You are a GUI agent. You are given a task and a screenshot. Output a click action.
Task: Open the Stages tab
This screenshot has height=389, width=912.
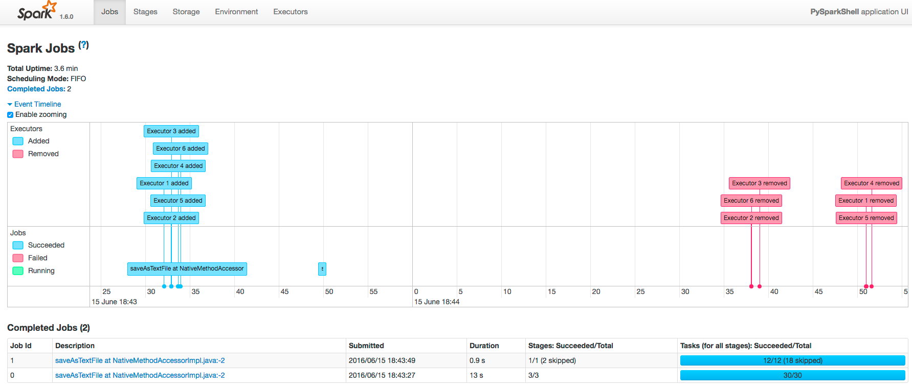coord(145,12)
